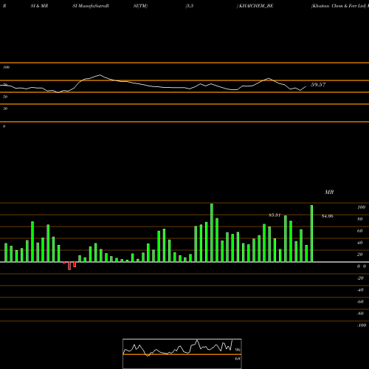Click the MR axis label -100
Screen dimensions: 369x369
362,325
